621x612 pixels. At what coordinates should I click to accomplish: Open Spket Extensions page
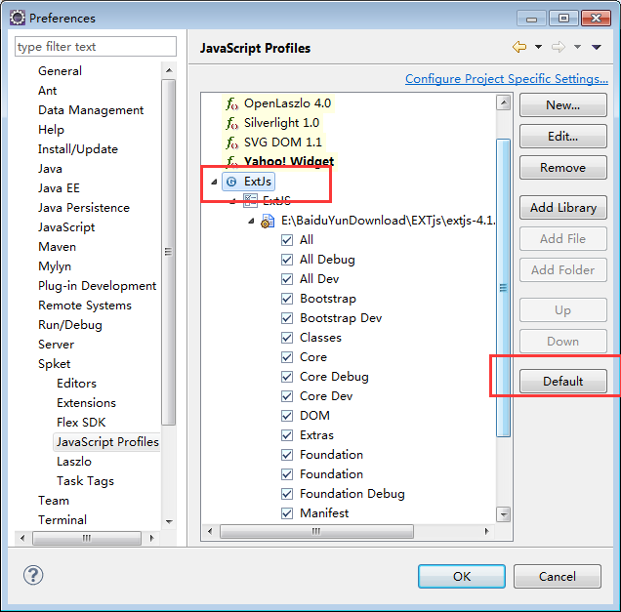[x=86, y=403]
